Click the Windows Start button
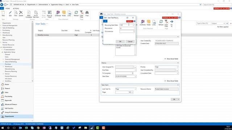This screenshot has height=130, width=232. point(3,128)
